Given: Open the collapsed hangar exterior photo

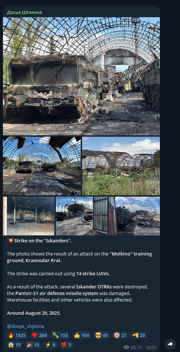Looking at the screenshot, I should [x=121, y=166].
